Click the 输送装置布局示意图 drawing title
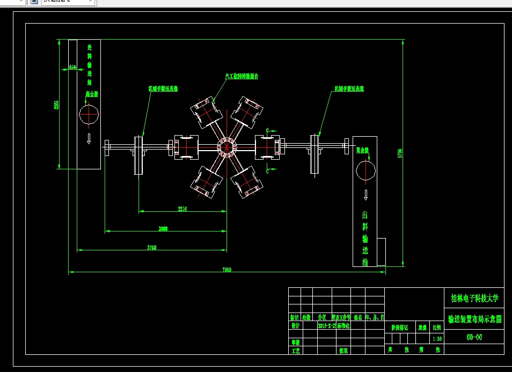 tap(475, 319)
